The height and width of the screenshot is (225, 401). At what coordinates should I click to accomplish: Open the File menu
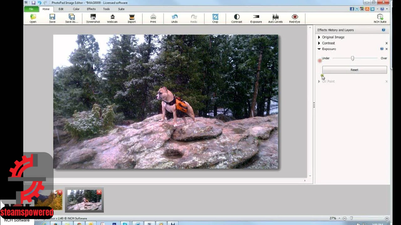coord(31,9)
